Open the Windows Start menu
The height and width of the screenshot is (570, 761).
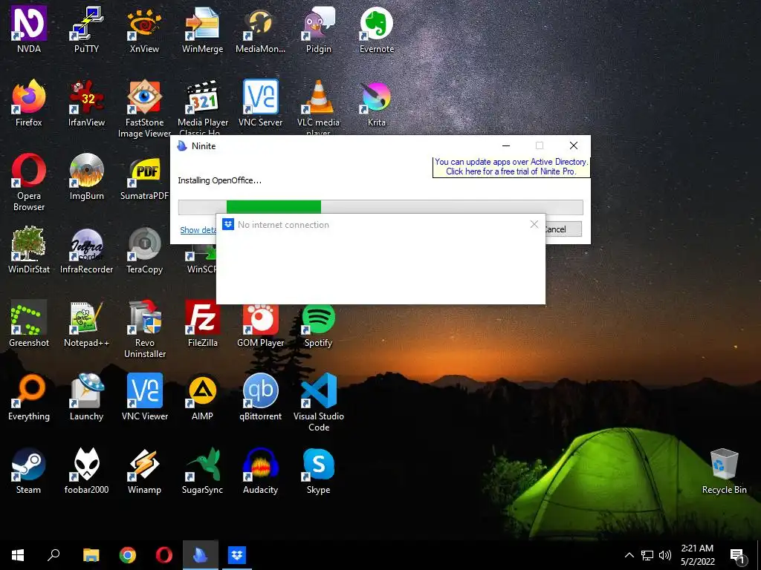tap(18, 555)
